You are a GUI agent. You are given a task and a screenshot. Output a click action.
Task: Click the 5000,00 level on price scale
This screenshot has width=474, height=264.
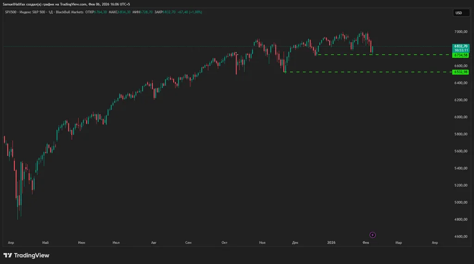pyautogui.click(x=461, y=203)
